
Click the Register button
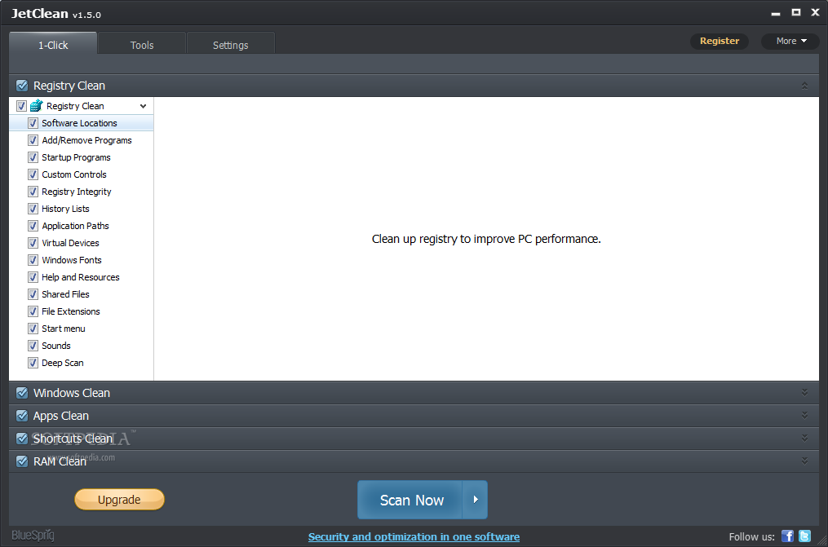coord(720,41)
